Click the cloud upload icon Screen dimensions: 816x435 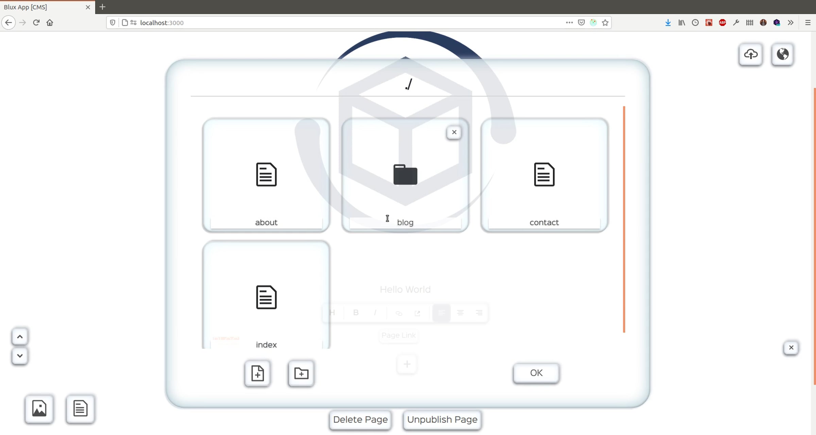coord(751,54)
